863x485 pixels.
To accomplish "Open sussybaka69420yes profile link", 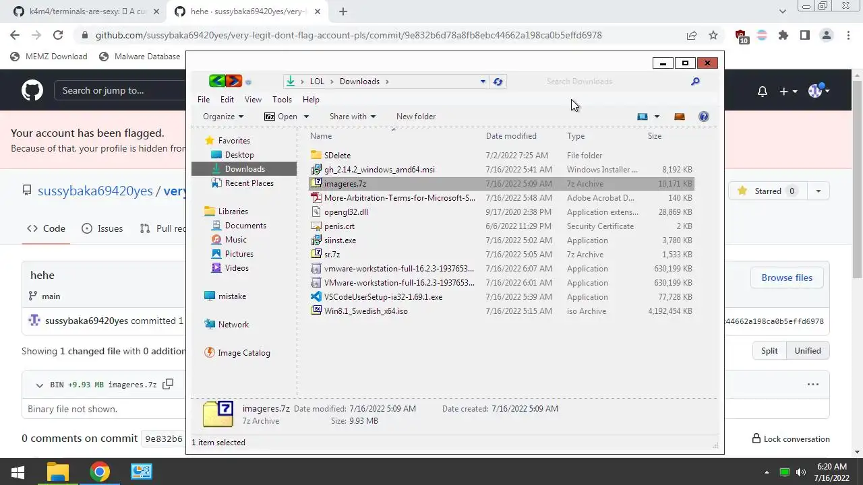I will pyautogui.click(x=95, y=191).
